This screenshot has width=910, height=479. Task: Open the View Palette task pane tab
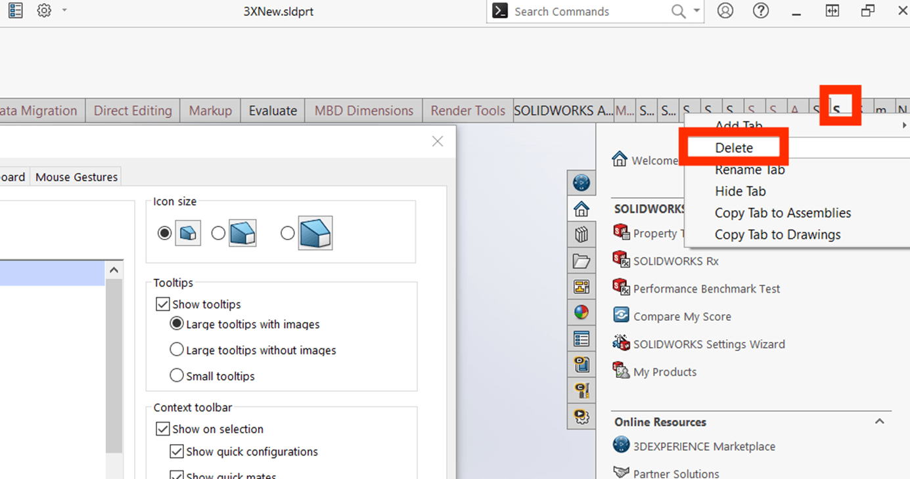coord(581,287)
